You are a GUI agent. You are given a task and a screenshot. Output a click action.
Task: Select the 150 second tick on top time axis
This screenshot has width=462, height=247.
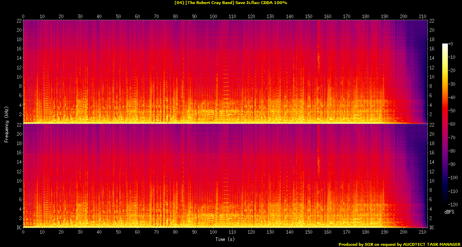click(x=309, y=16)
